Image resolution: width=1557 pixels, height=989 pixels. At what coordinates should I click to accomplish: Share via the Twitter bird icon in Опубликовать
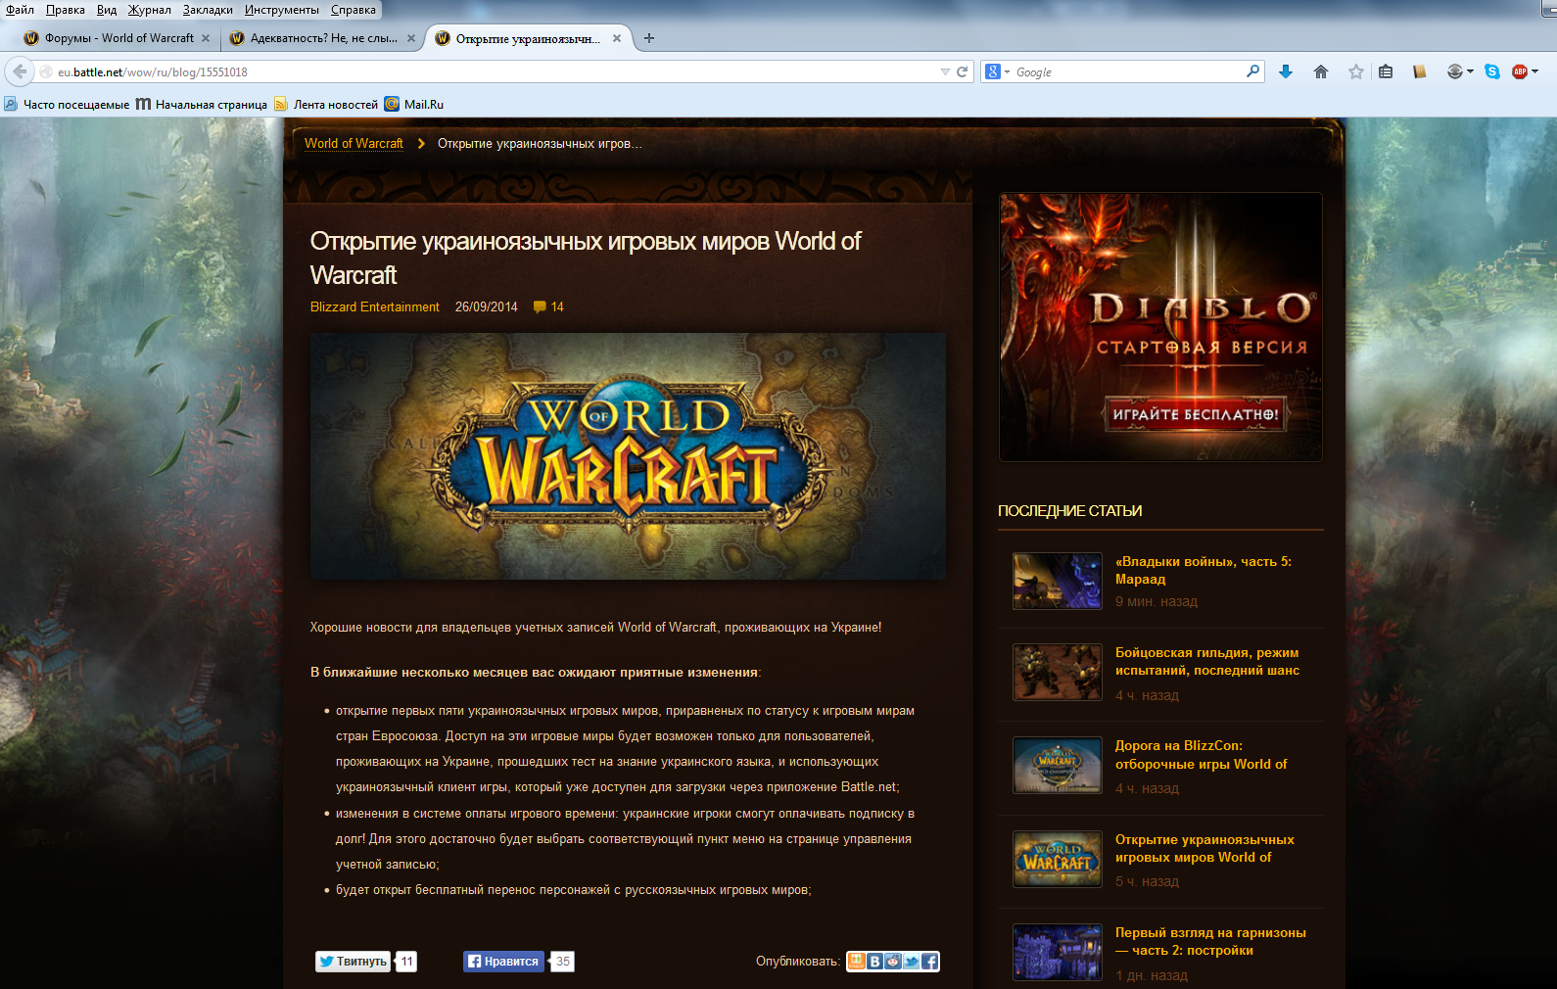click(x=912, y=962)
